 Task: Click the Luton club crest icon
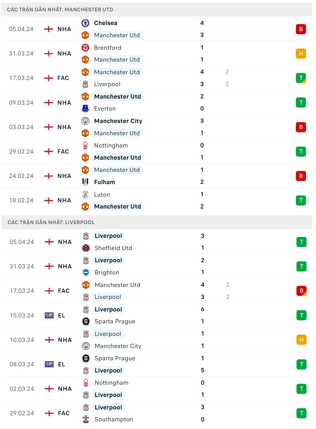(x=85, y=195)
